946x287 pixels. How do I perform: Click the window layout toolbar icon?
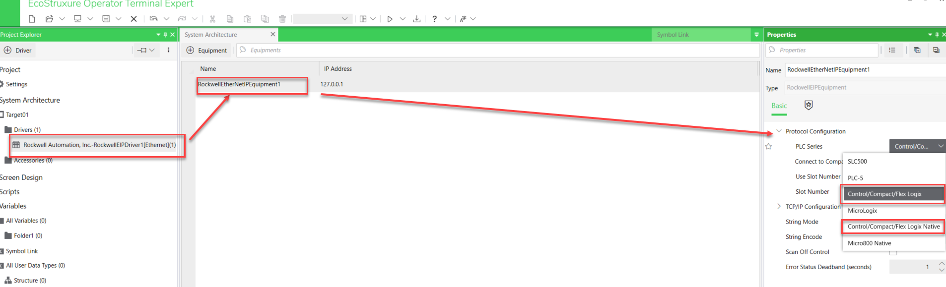[x=363, y=19]
